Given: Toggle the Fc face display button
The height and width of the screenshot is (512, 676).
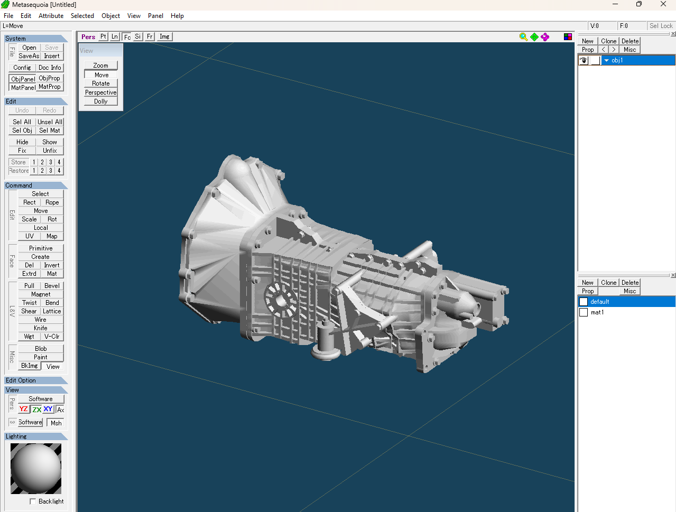Looking at the screenshot, I should click(x=127, y=36).
